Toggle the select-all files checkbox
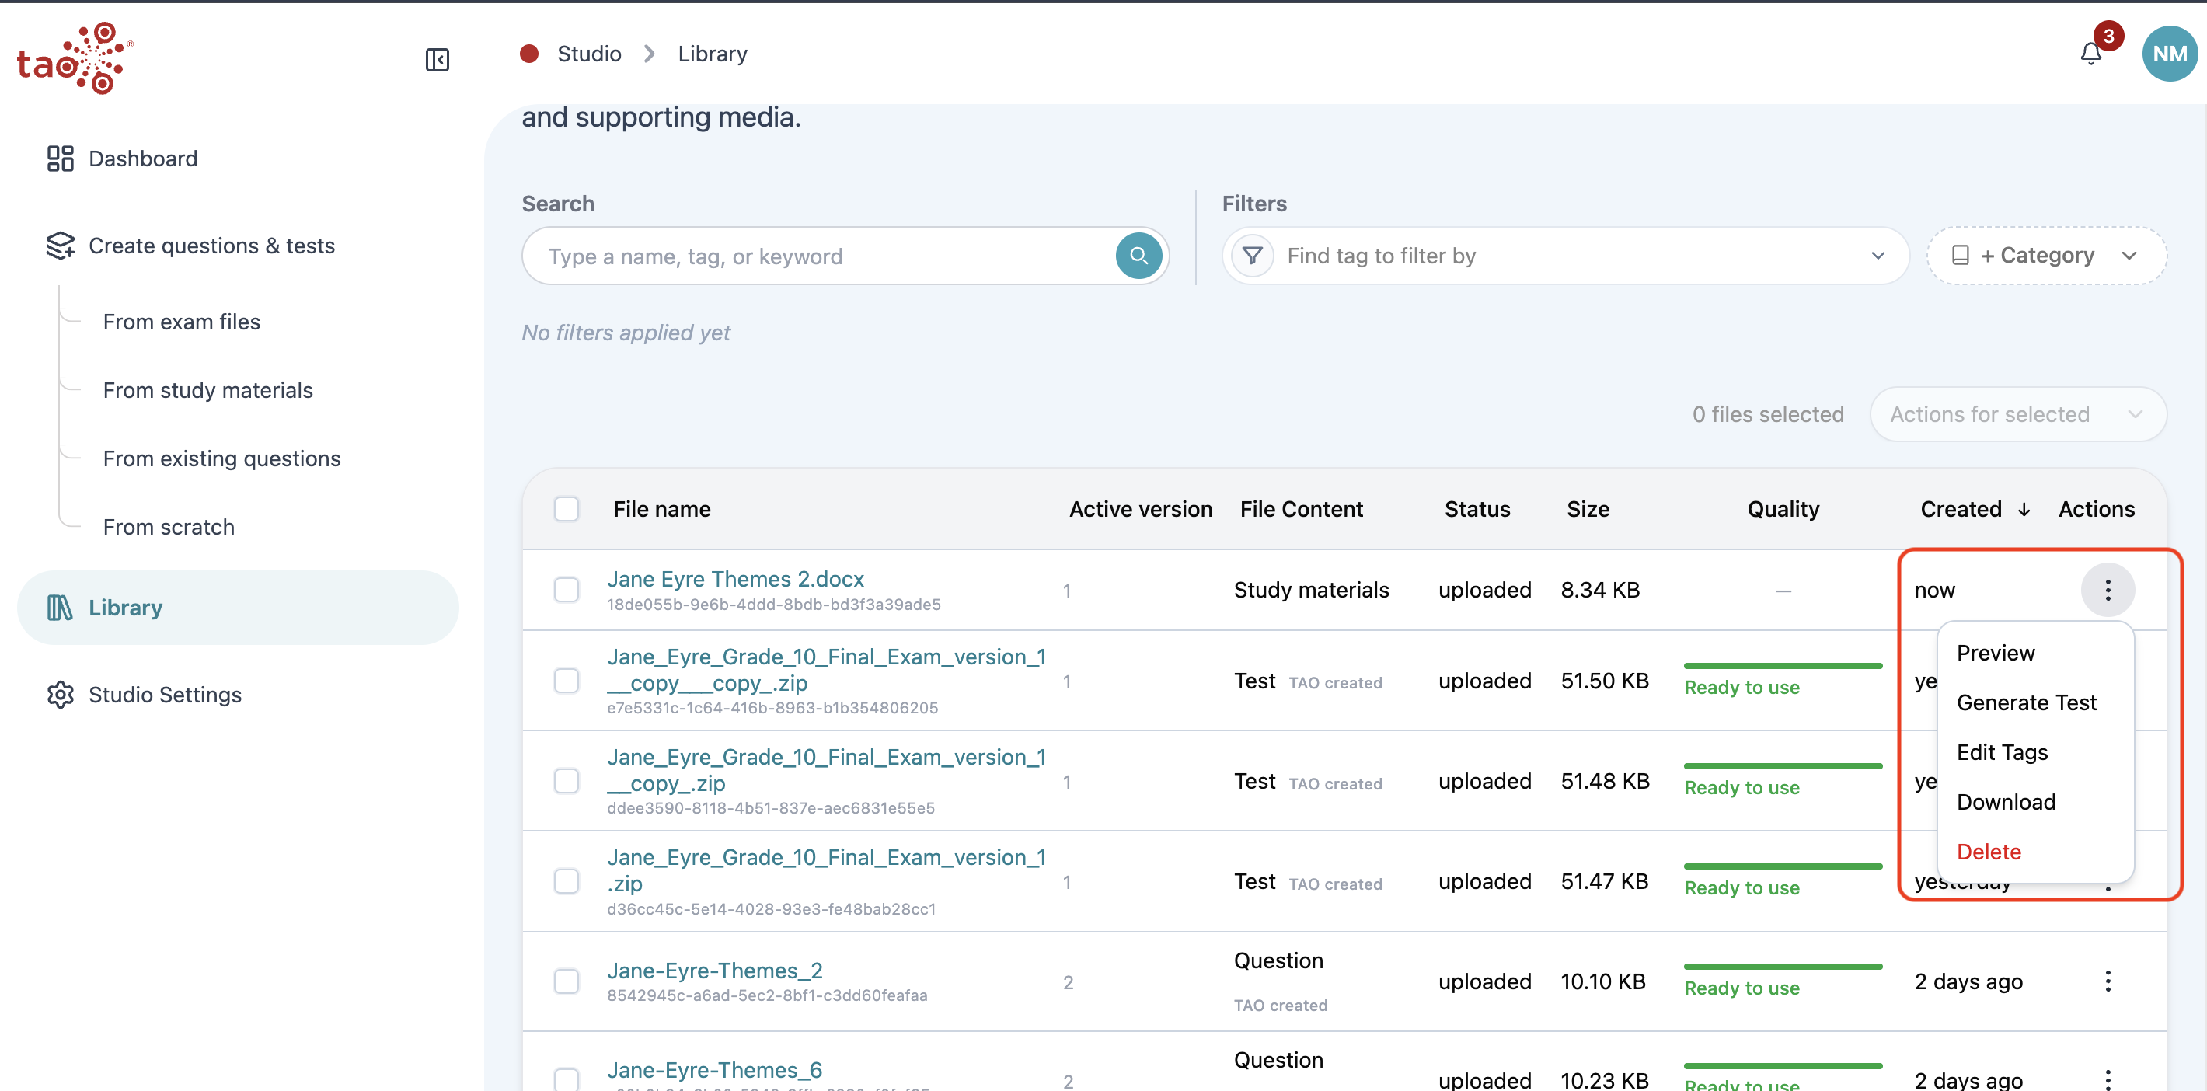Image resolution: width=2207 pixels, height=1091 pixels. pos(567,508)
